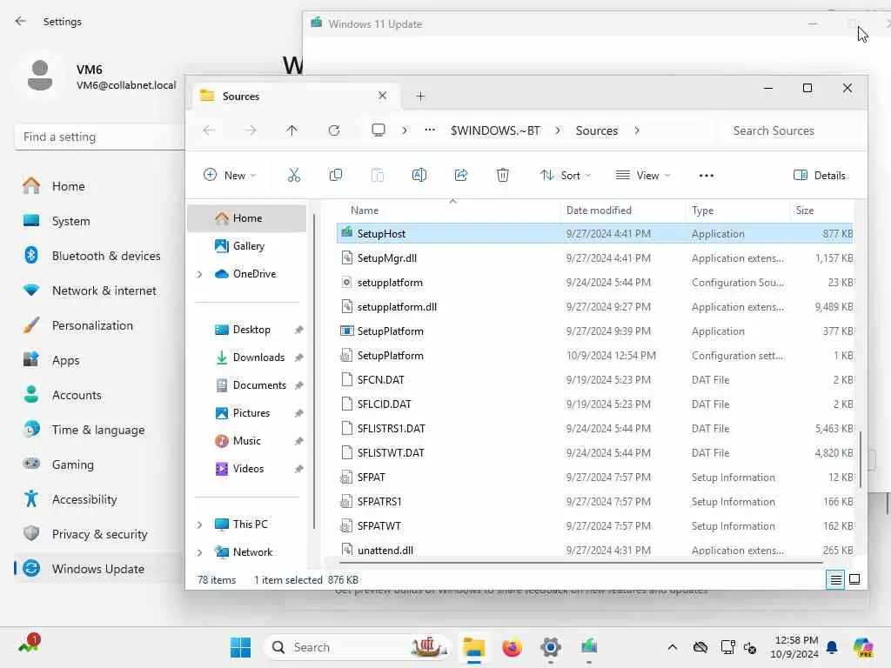The width and height of the screenshot is (891, 668).
Task: Open the New dropdown in Explorer
Action: [x=230, y=175]
